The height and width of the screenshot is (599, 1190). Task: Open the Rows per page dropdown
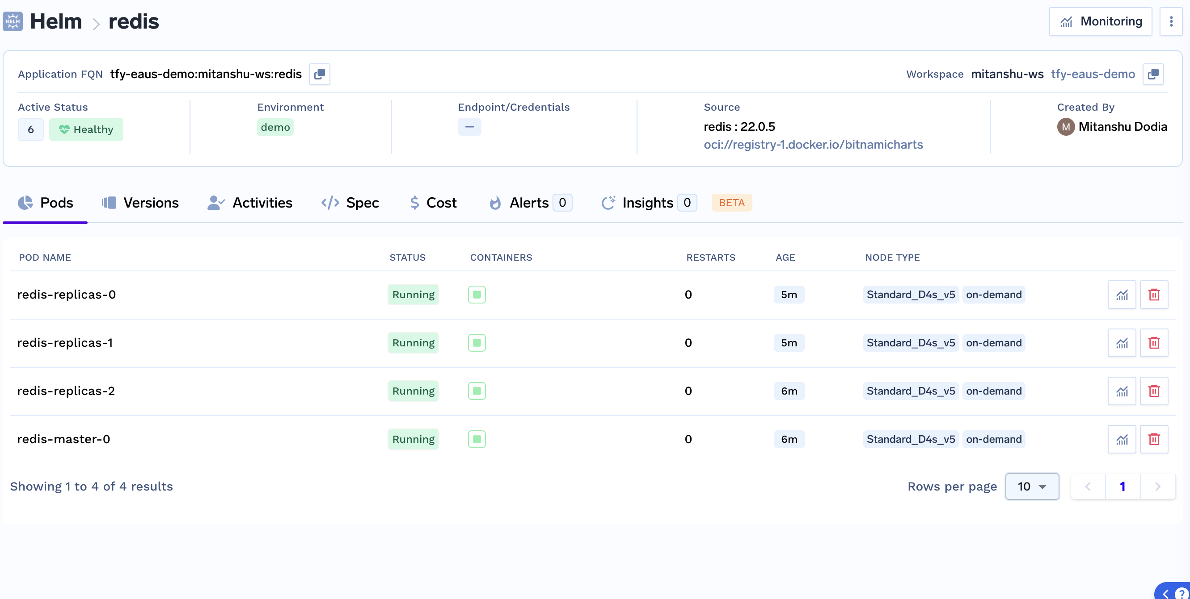1032,487
